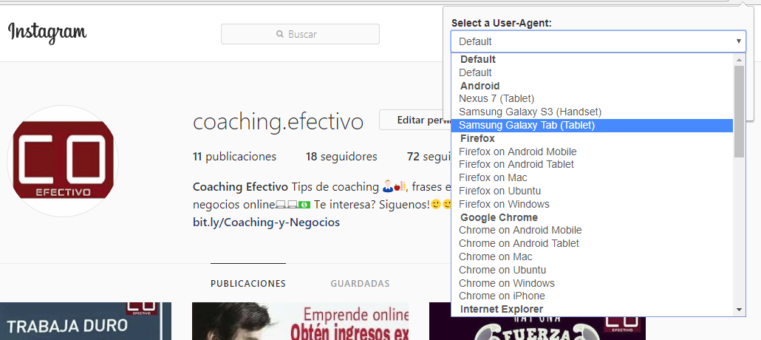Click the Buscar search field

point(300,34)
